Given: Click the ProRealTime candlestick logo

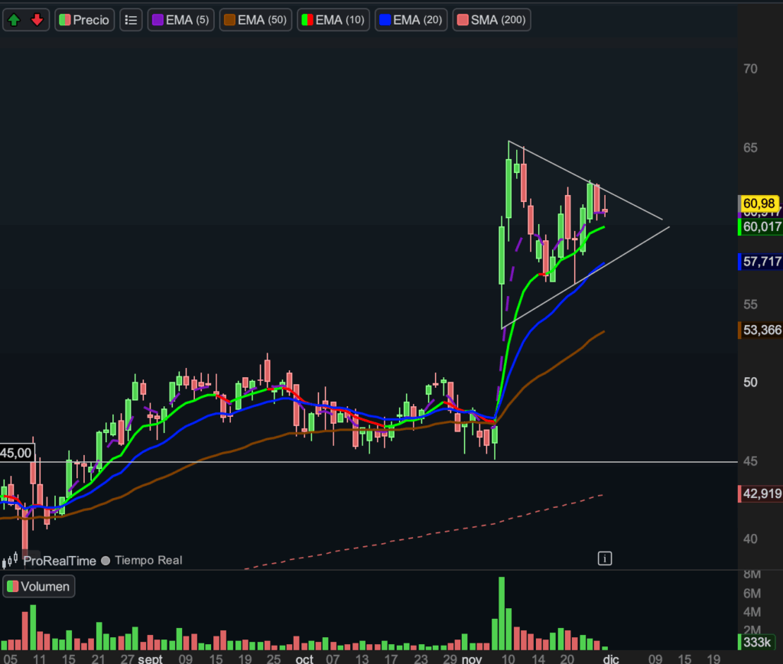Looking at the screenshot, I should (x=11, y=561).
